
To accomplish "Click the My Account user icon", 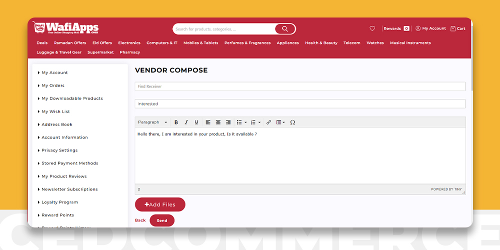I will tap(417, 28).
